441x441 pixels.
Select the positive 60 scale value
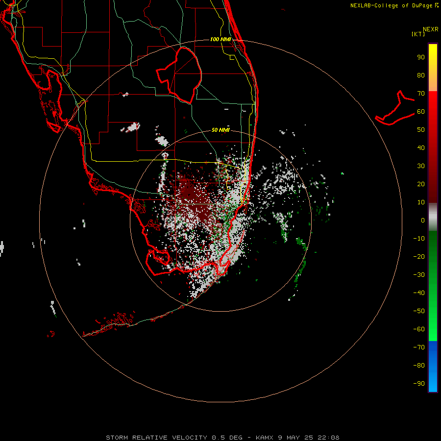(421, 112)
